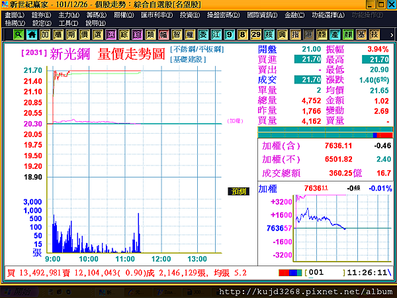This screenshot has width=397, height=298.
Task: Click the 指 index toolbar icon
Action: tap(295, 34)
